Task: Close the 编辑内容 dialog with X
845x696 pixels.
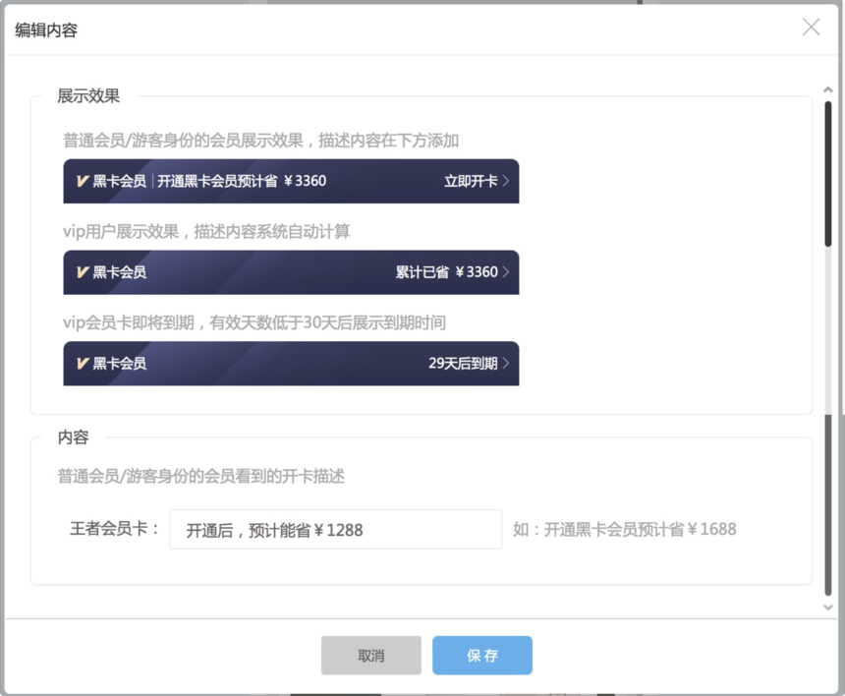Action: coord(811,27)
